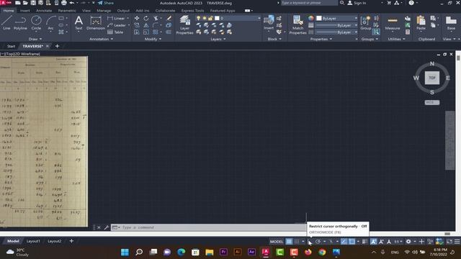This screenshot has width=461, height=259.
Task: Toggle annotation objects visibility
Action: [373, 242]
